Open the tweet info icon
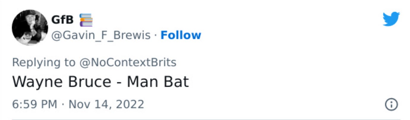The height and width of the screenshot is (120, 410). tap(391, 104)
